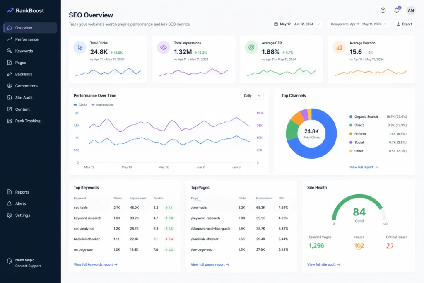Go to Competitors in the sidebar

point(30,86)
